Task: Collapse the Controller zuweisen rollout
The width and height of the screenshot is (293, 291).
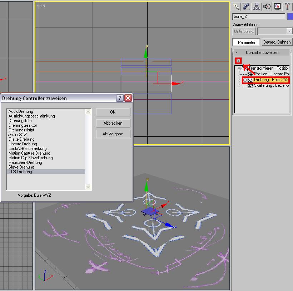Action: coord(262,52)
